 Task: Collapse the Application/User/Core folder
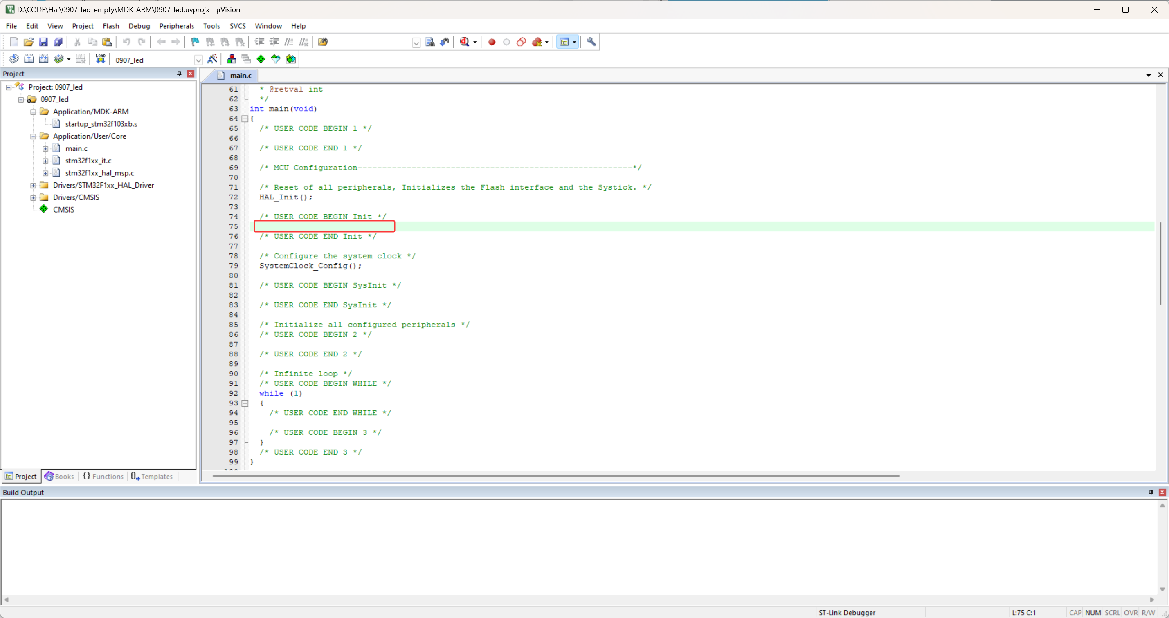33,136
